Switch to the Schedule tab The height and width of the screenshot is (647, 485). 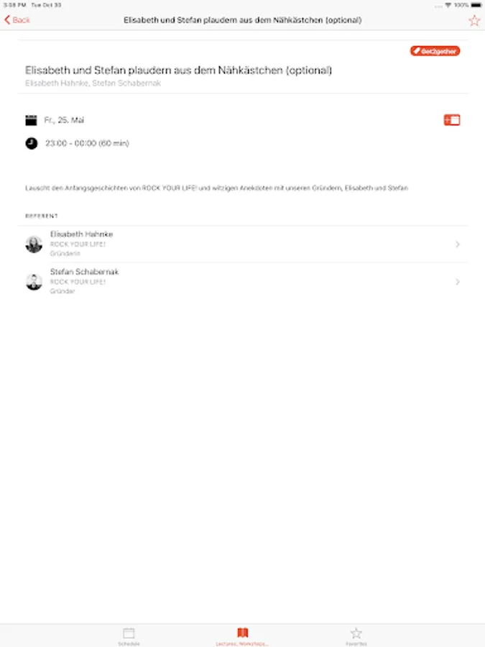tap(129, 636)
